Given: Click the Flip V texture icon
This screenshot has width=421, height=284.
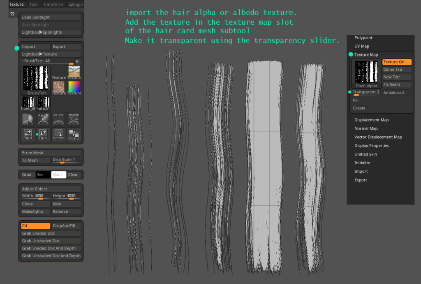Looking at the screenshot, I should [x=43, y=135].
